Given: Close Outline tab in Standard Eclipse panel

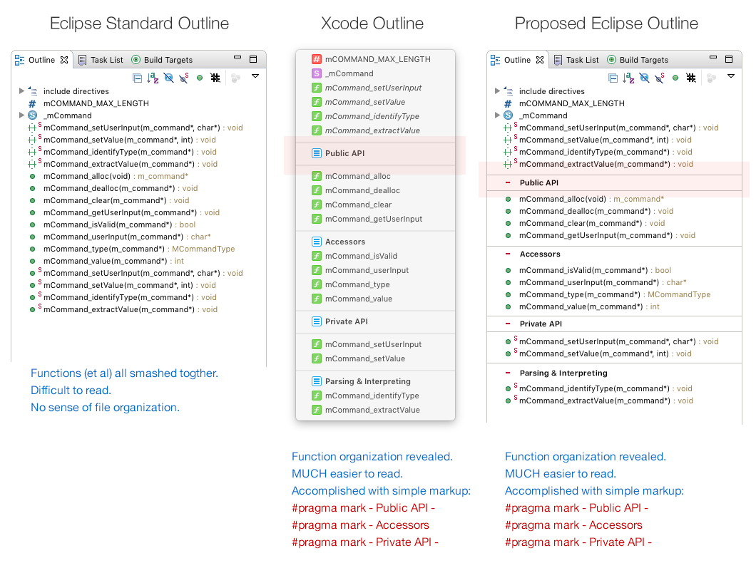Looking at the screenshot, I should click(64, 60).
